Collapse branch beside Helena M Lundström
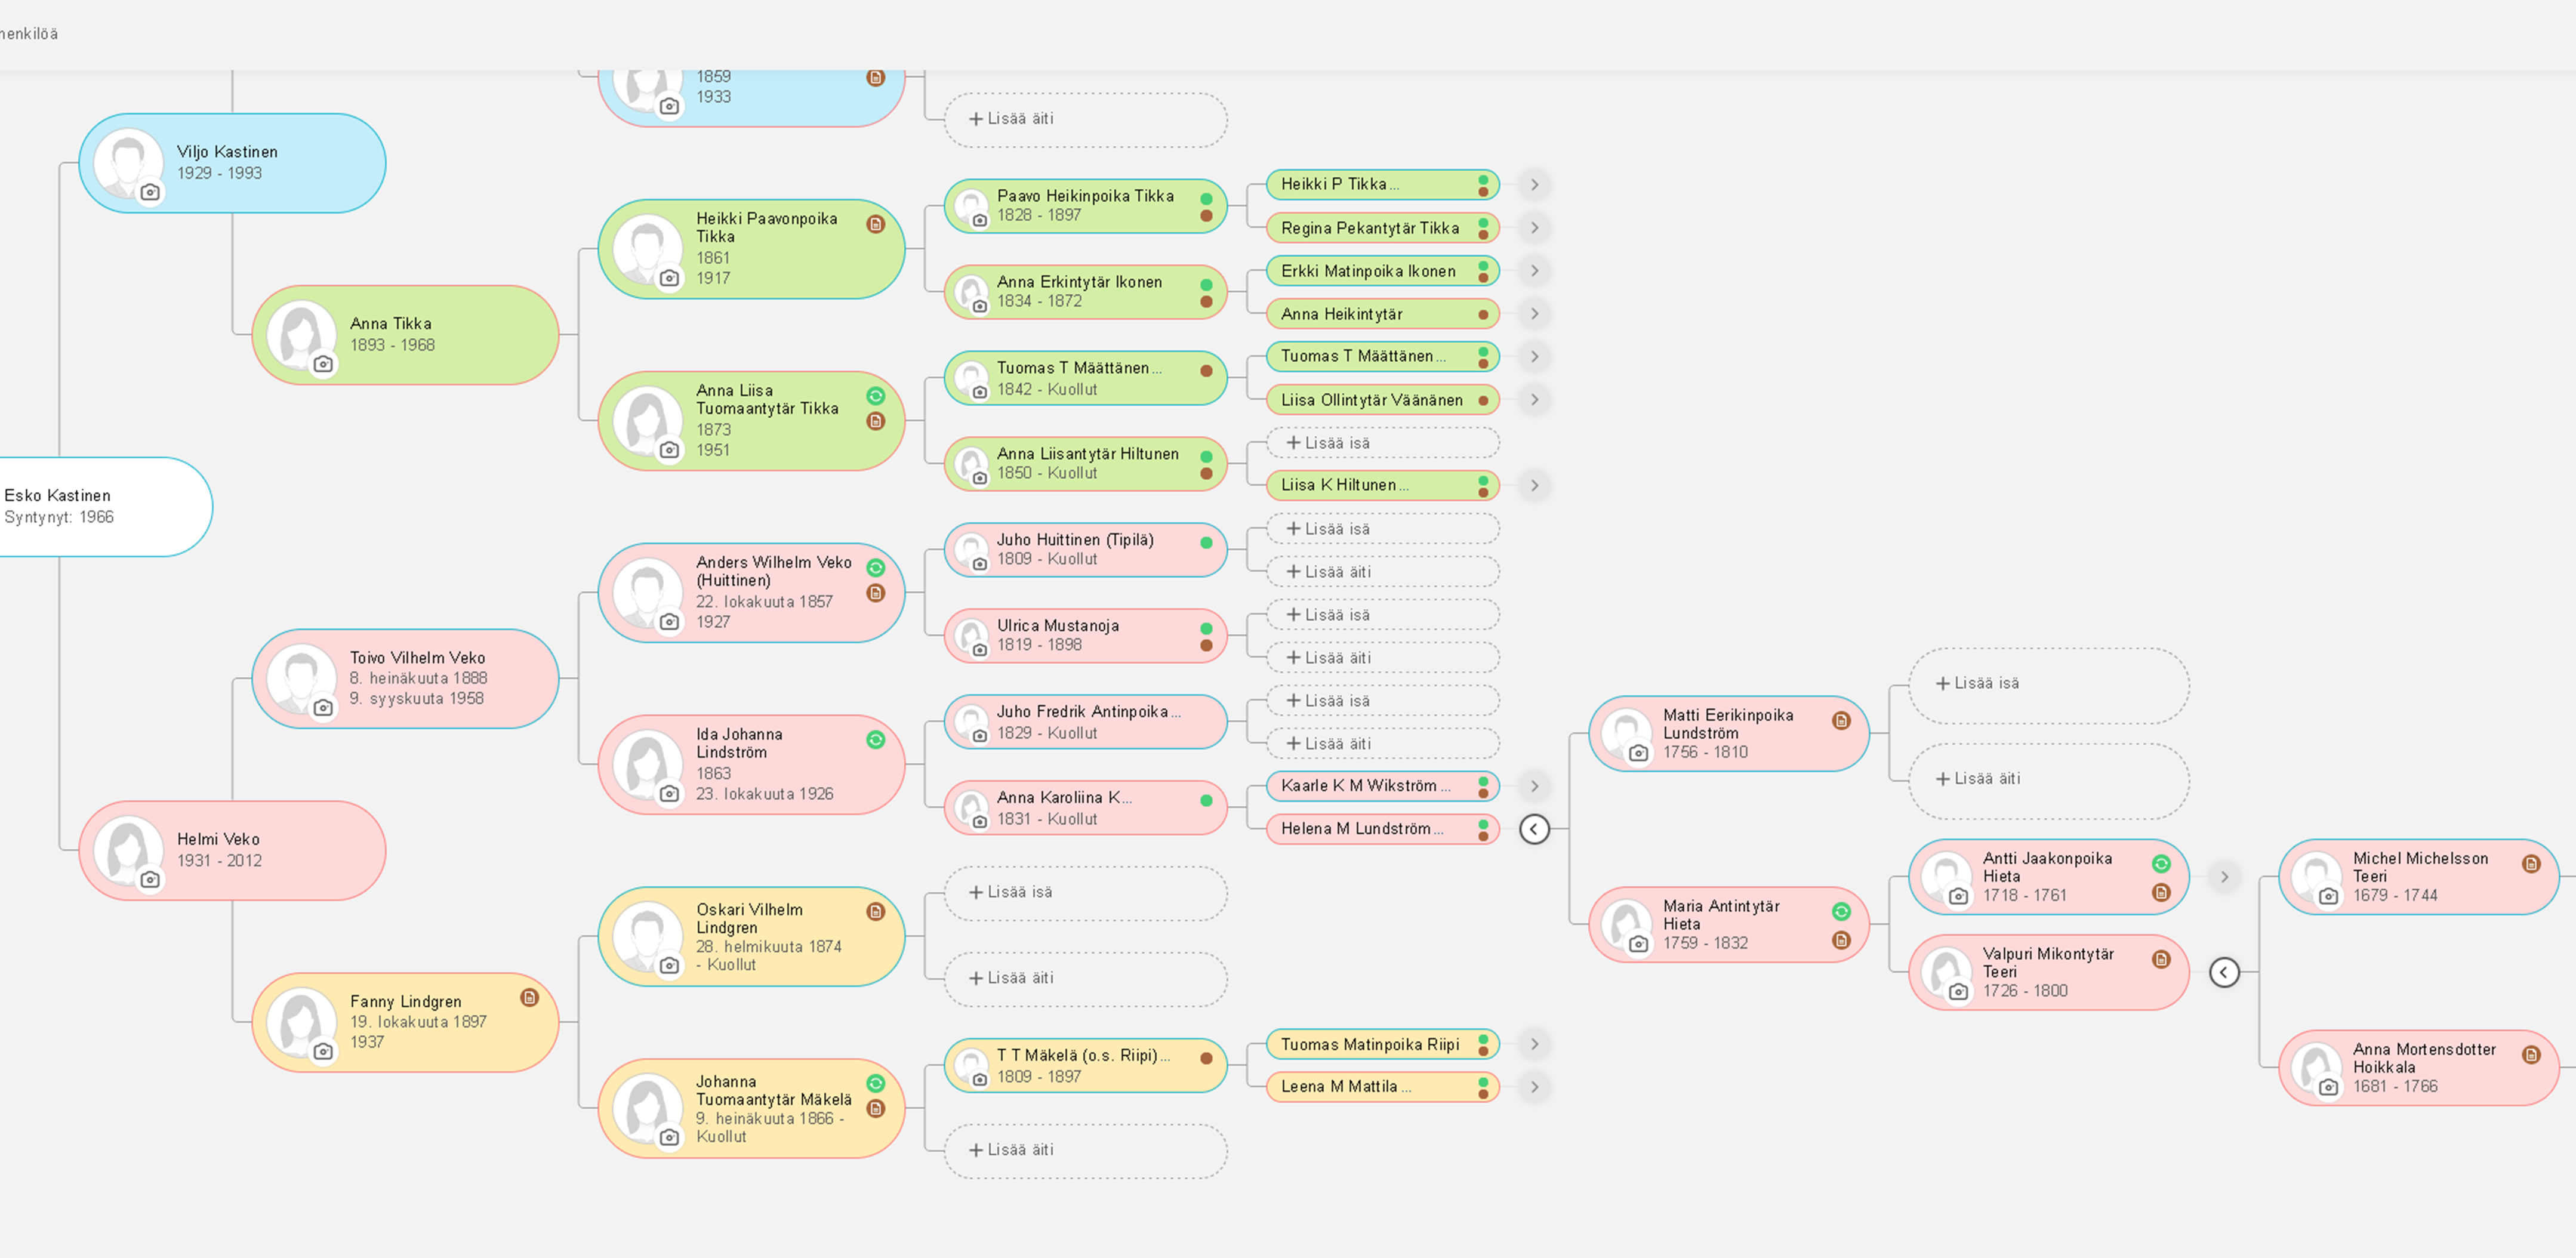The width and height of the screenshot is (2576, 1258). [1534, 829]
